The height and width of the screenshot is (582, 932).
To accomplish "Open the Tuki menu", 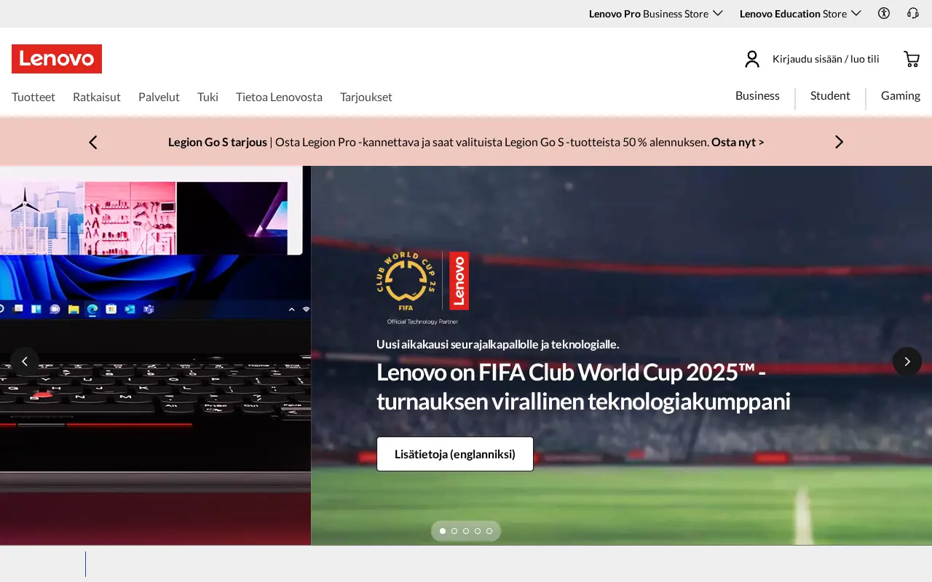I will (x=208, y=97).
